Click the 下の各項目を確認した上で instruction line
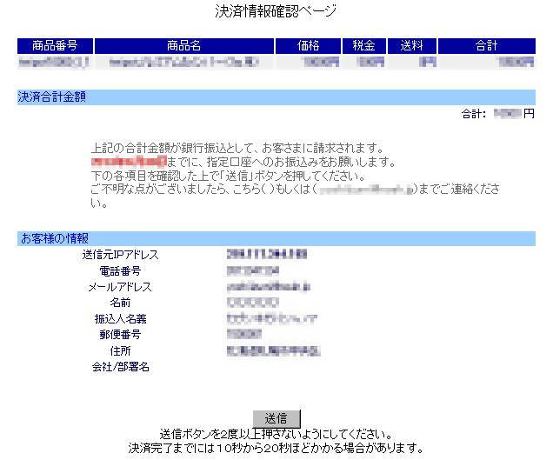Screen dimensions: 553x460 228,176
